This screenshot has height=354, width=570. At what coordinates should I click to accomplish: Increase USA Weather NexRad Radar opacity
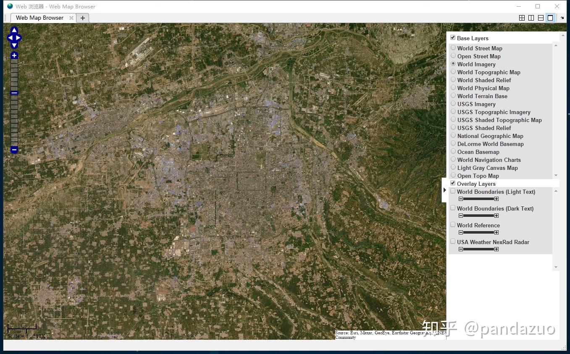coord(497,249)
